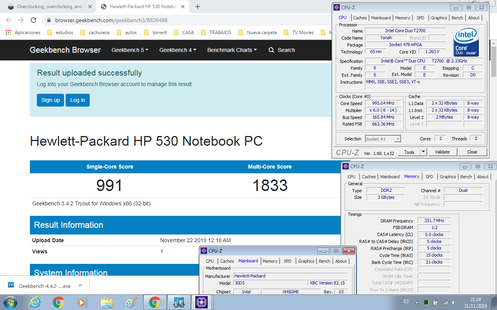Click the Single-Core score value 991
The width and height of the screenshot is (497, 310).
point(109,186)
